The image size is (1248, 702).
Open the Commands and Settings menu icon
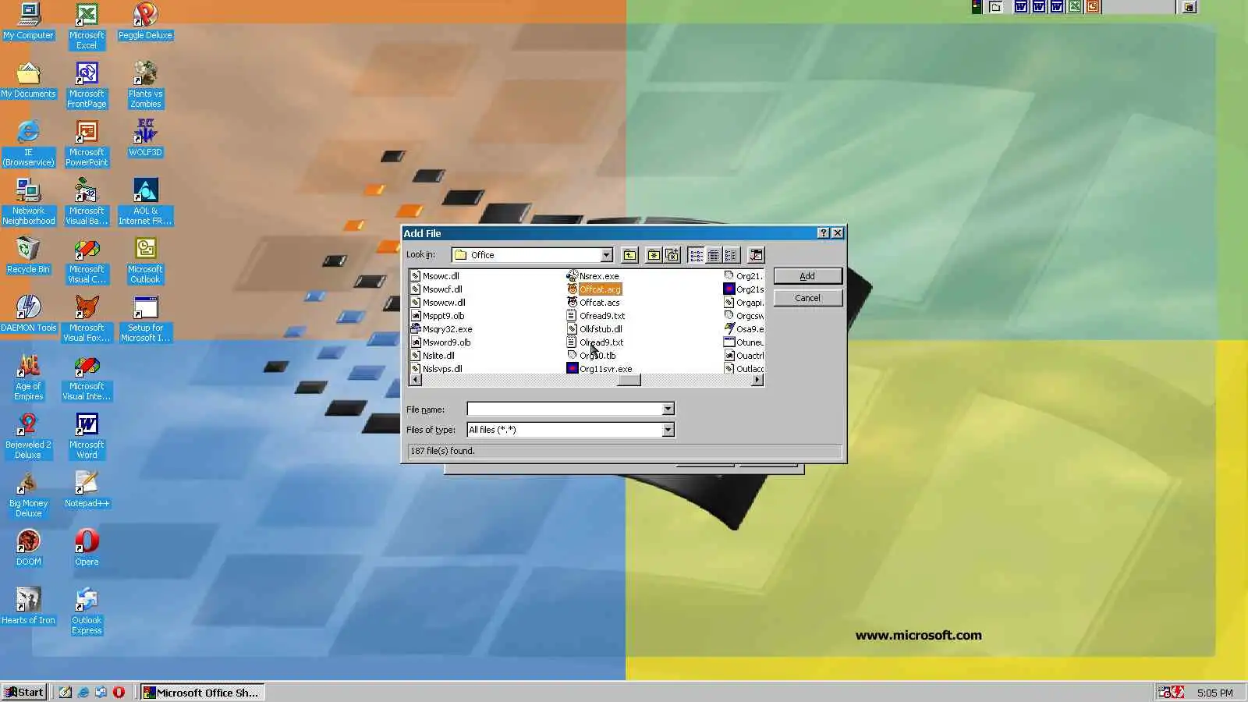click(x=756, y=255)
